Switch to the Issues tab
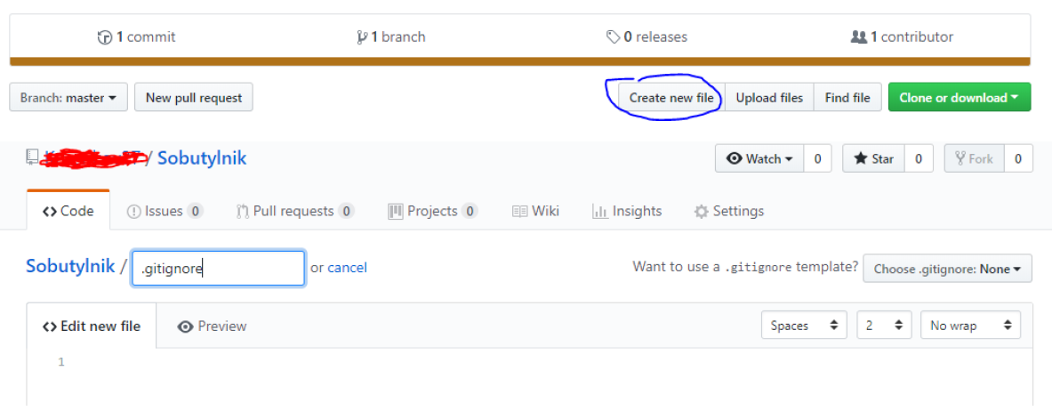The height and width of the screenshot is (419, 1052). [165, 211]
